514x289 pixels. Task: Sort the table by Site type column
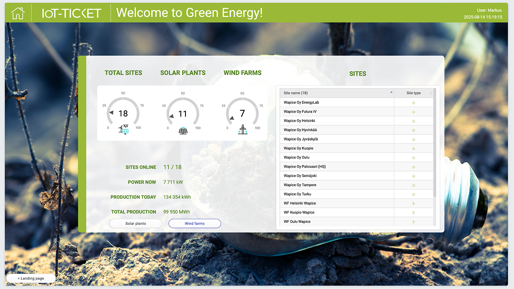(414, 93)
